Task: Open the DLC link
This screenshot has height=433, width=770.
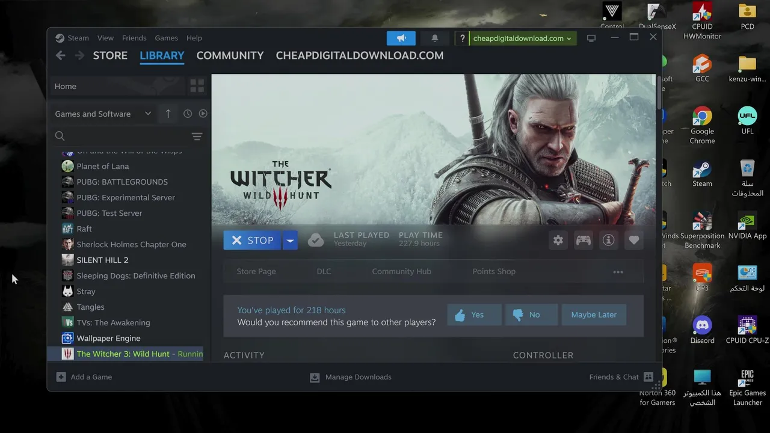Action: tap(324, 272)
